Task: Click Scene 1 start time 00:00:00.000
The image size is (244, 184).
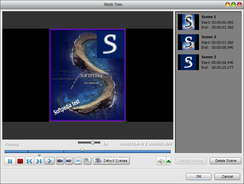Action: click(222, 22)
